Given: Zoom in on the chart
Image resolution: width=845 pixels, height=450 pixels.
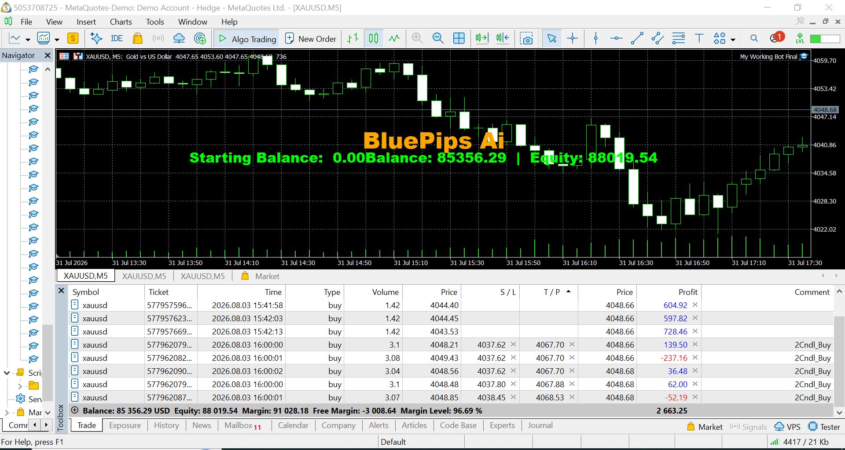Looking at the screenshot, I should [417, 39].
